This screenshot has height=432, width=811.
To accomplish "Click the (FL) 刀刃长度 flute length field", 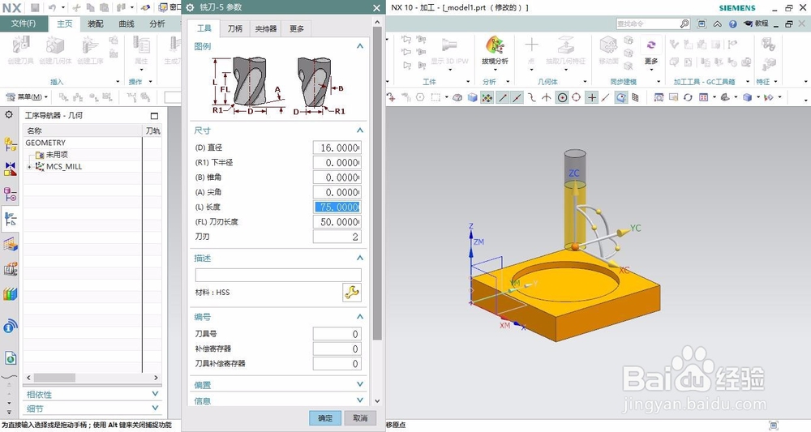I will click(x=337, y=222).
